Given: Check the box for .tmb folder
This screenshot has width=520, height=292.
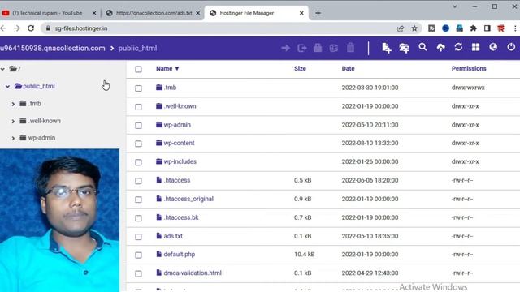Looking at the screenshot, I should 138,88.
